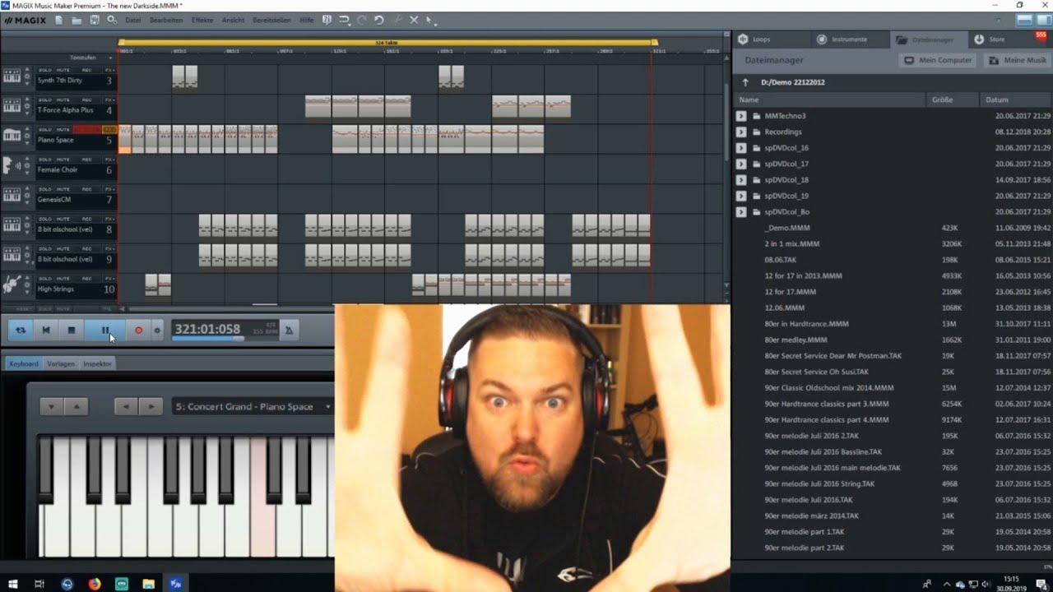Open program settings gear icon

click(x=112, y=20)
